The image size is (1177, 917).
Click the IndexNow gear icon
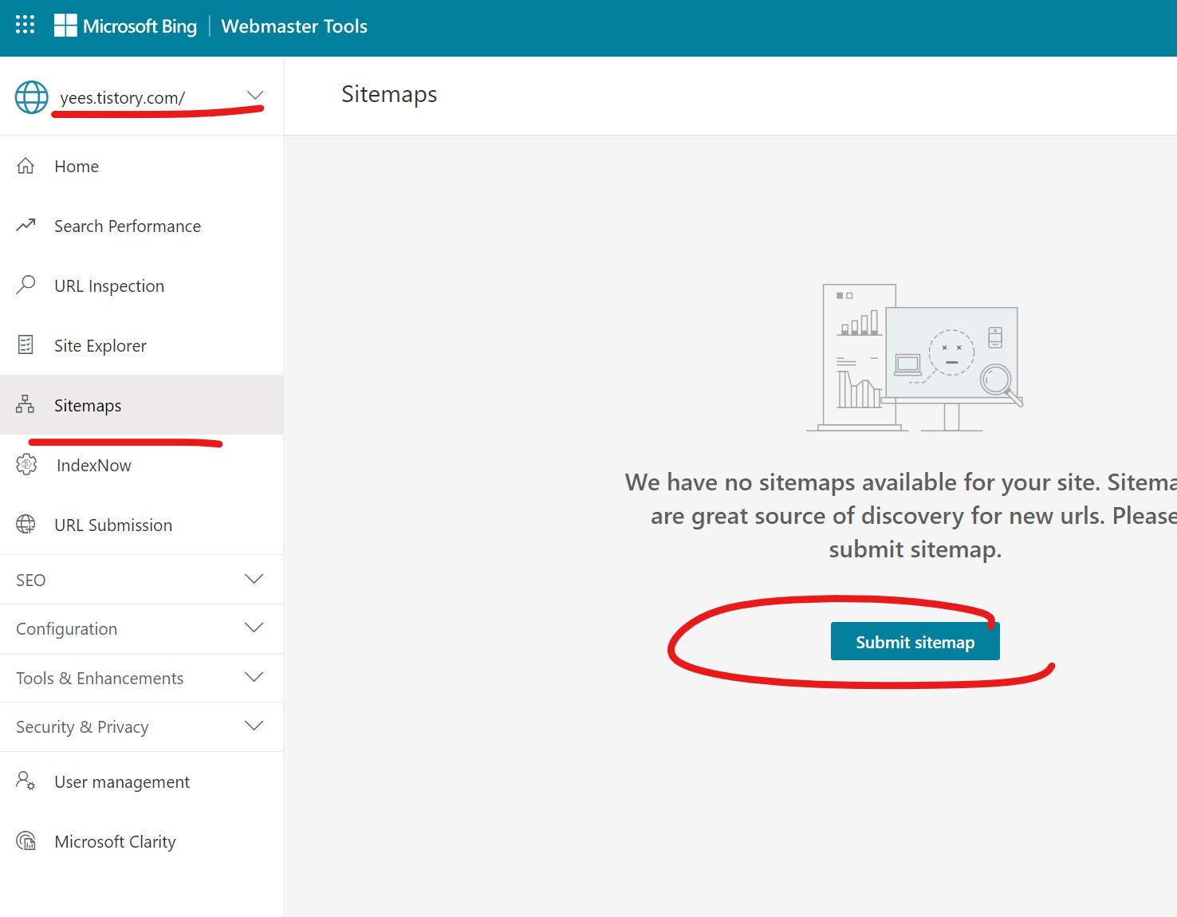tap(26, 464)
